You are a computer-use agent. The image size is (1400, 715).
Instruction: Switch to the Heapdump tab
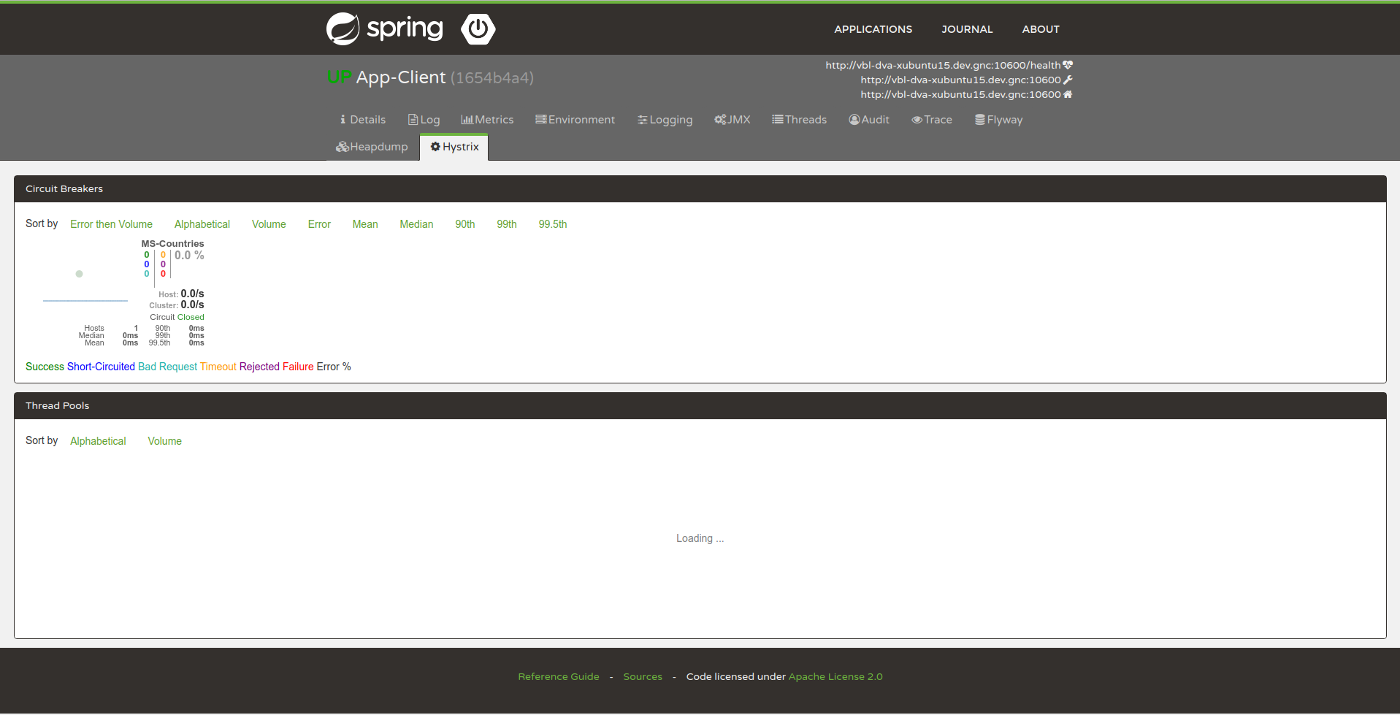pyautogui.click(x=372, y=147)
